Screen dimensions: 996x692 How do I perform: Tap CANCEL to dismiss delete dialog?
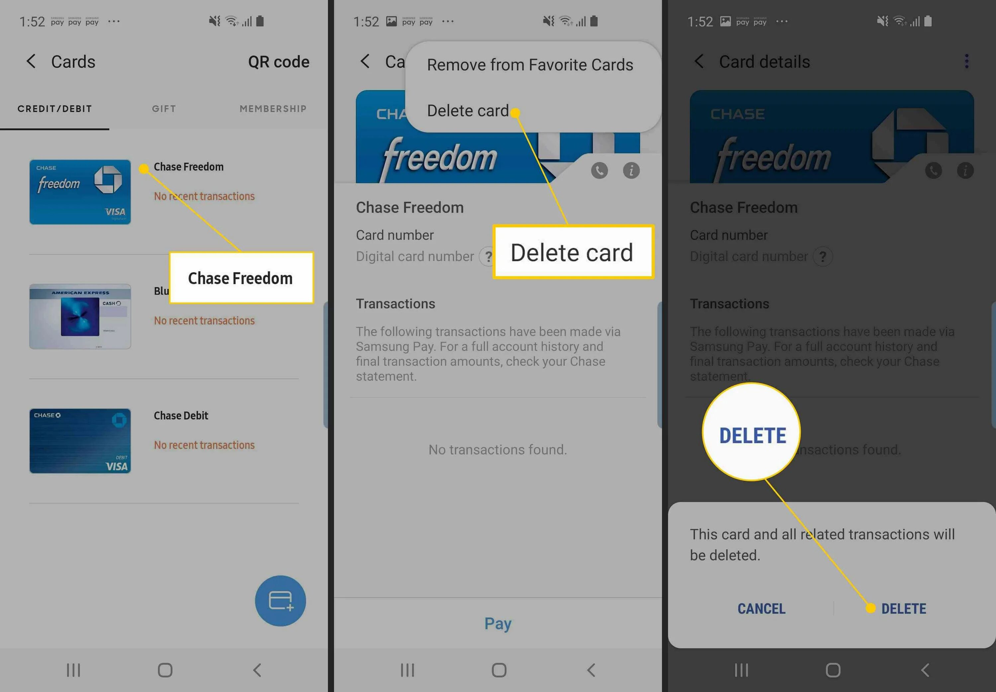tap(760, 608)
